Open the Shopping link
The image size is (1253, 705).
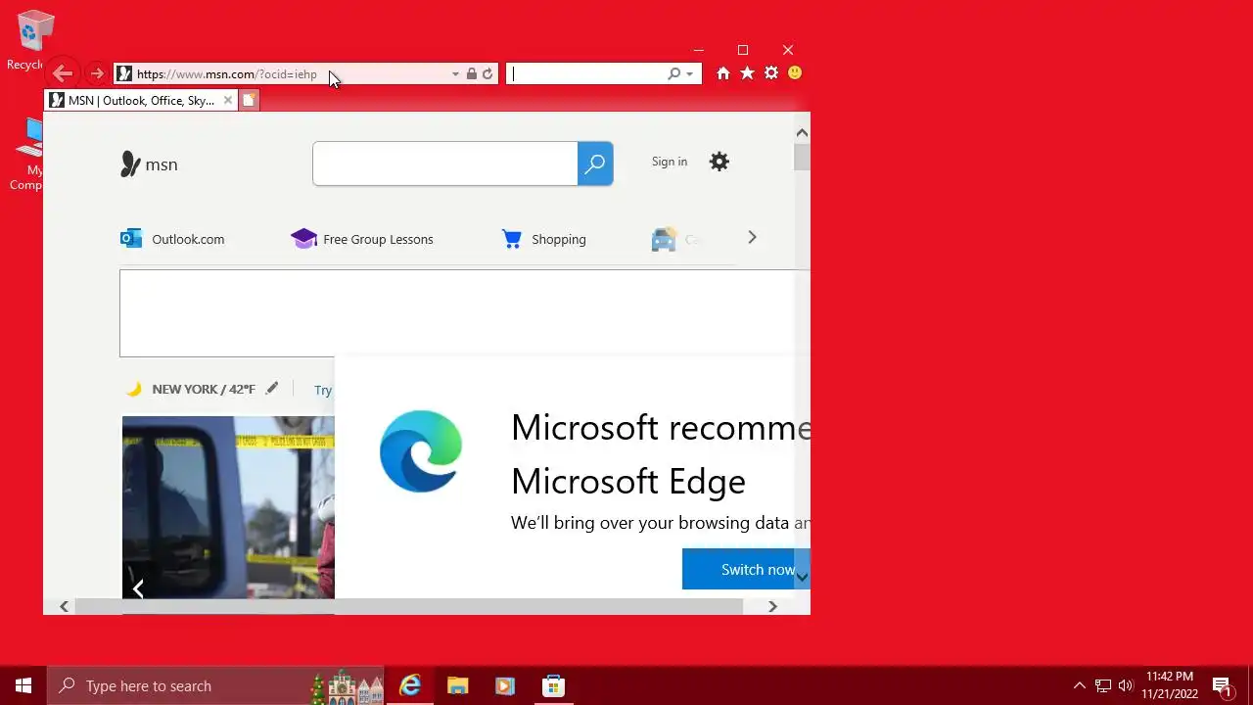click(x=543, y=239)
